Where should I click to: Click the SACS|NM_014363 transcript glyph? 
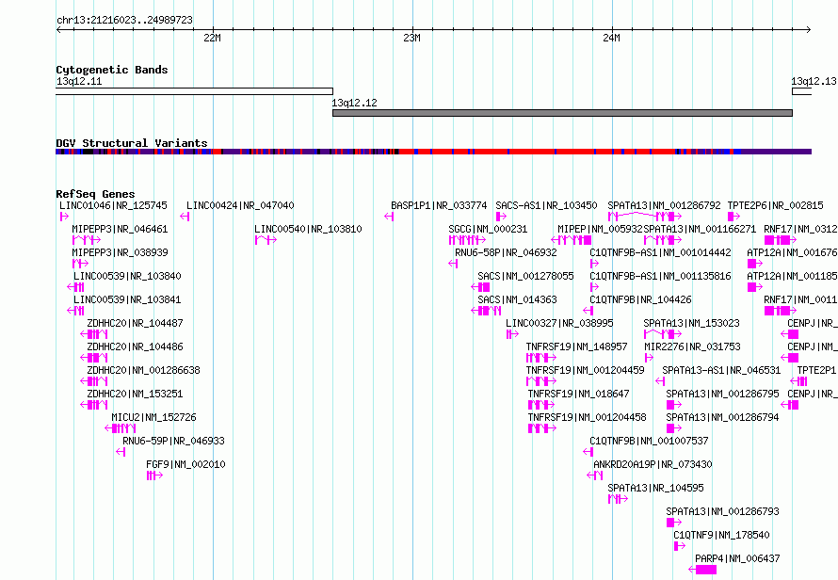486,311
